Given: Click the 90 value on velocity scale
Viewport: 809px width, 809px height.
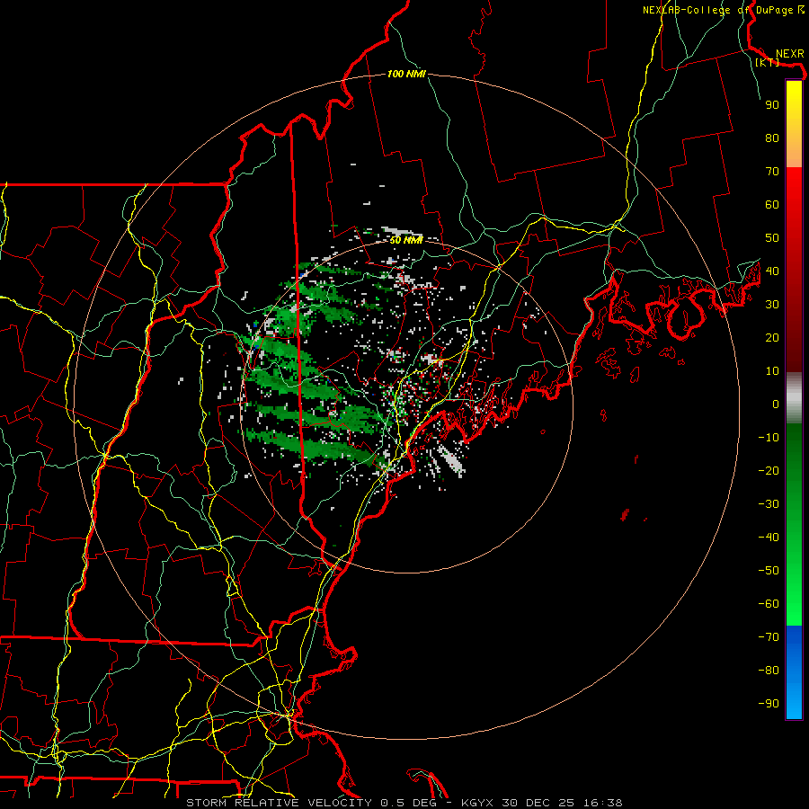Looking at the screenshot, I should [x=772, y=105].
